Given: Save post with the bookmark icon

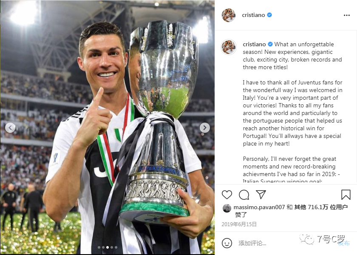Looking at the screenshot, I should [346, 195].
